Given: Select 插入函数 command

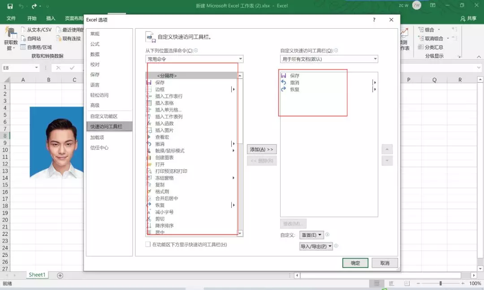Looking at the screenshot, I should point(192,123).
